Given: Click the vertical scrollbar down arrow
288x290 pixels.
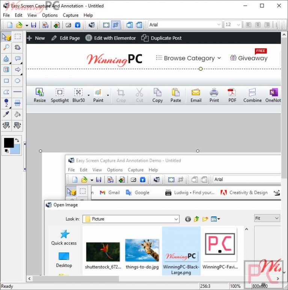Looking at the screenshot, I should 284,272.
